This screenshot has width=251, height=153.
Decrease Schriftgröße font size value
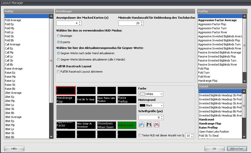point(162,118)
